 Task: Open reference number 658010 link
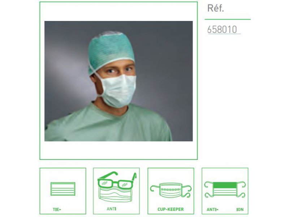pyautogui.click(x=222, y=30)
